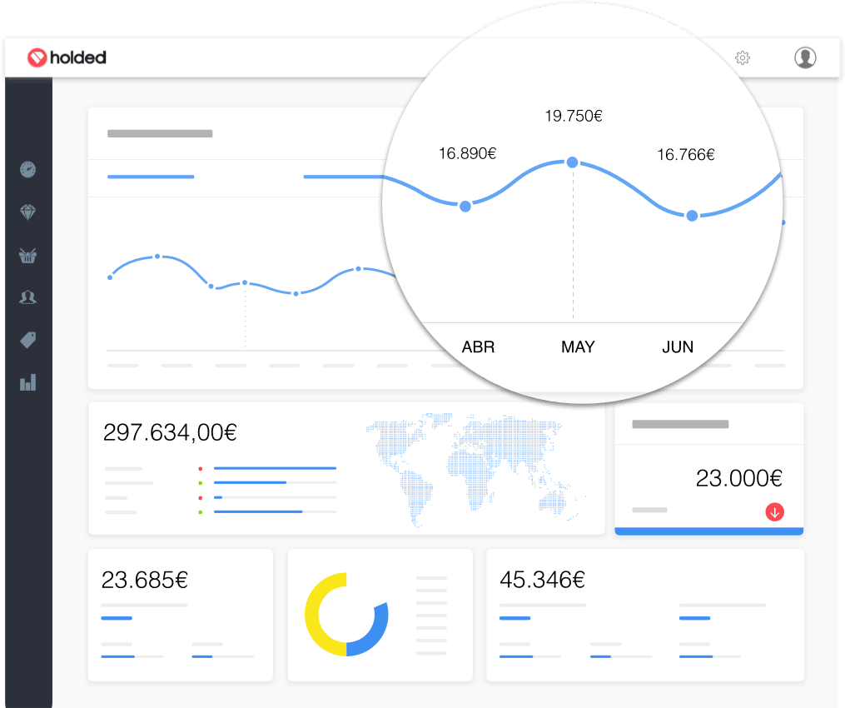The width and height of the screenshot is (845, 708).
Task: Select the price tag icon in sidebar
Action: click(28, 340)
